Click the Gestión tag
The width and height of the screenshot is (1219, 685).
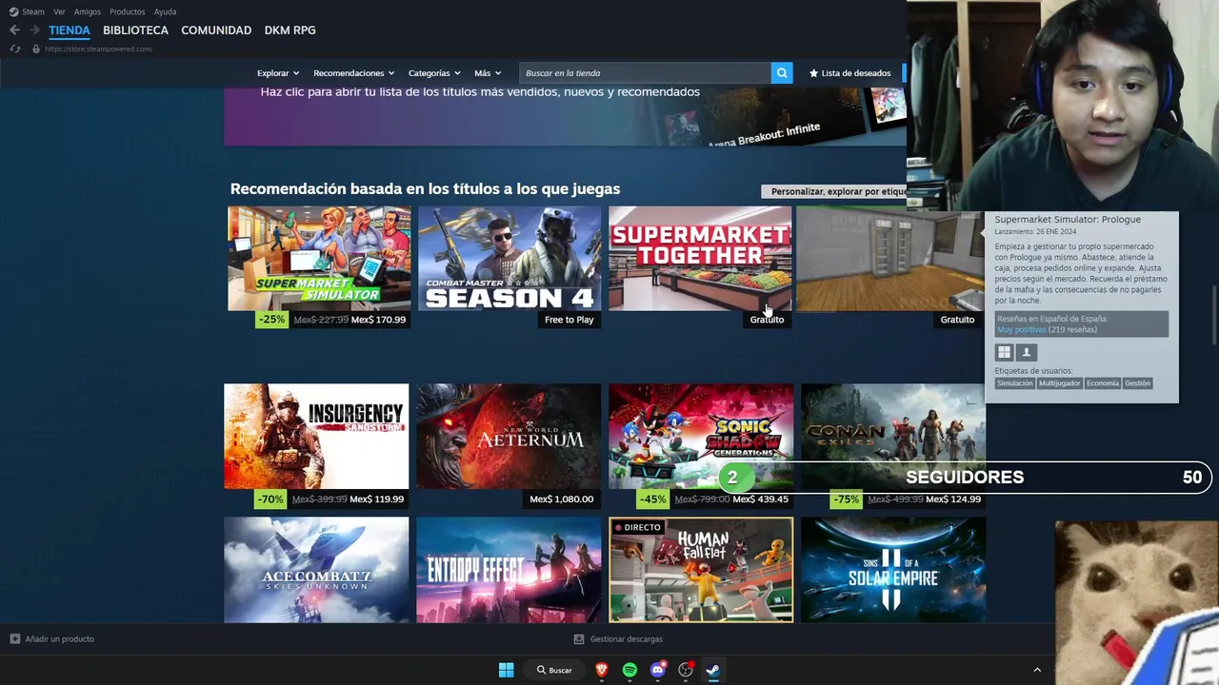(1137, 383)
